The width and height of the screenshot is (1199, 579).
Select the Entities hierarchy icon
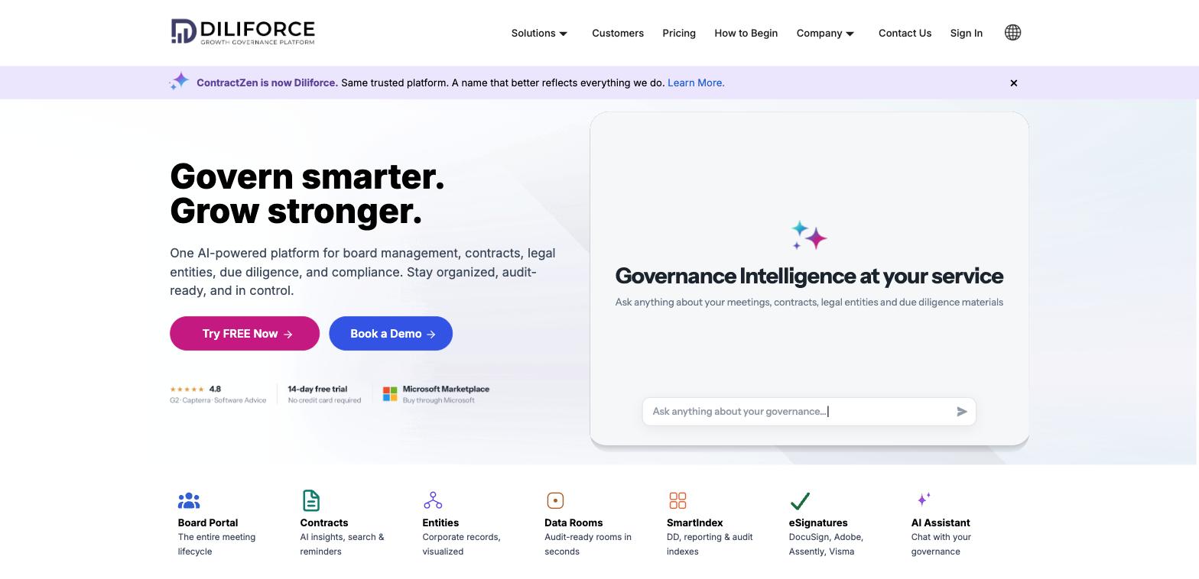tap(433, 500)
